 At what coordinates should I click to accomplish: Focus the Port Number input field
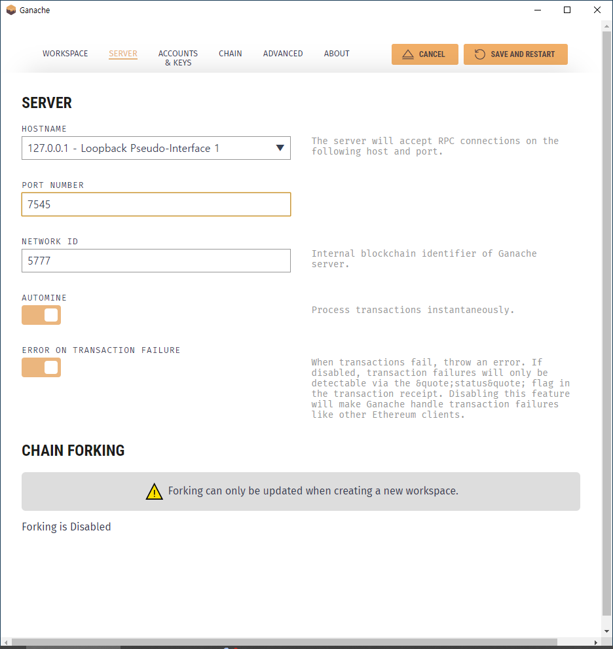[156, 204]
